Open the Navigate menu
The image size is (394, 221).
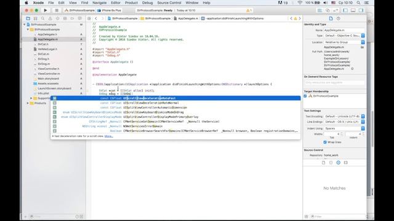pyautogui.click(x=100, y=2)
